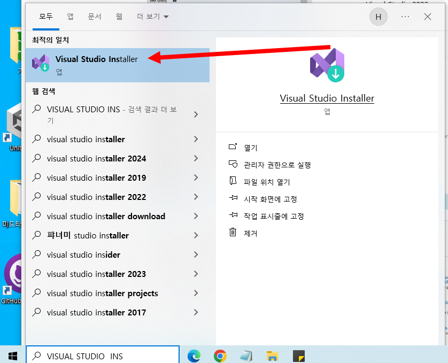Open the three-dots options menu
Viewport: 448px width, 363px height.
(405, 17)
